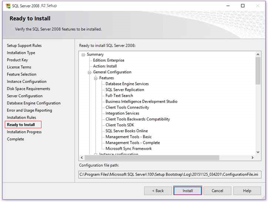Click Disk Space Requirements step

pos(29,89)
